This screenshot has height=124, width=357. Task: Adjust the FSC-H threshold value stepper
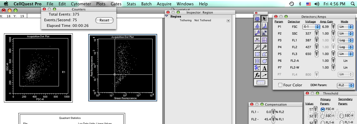315,109
